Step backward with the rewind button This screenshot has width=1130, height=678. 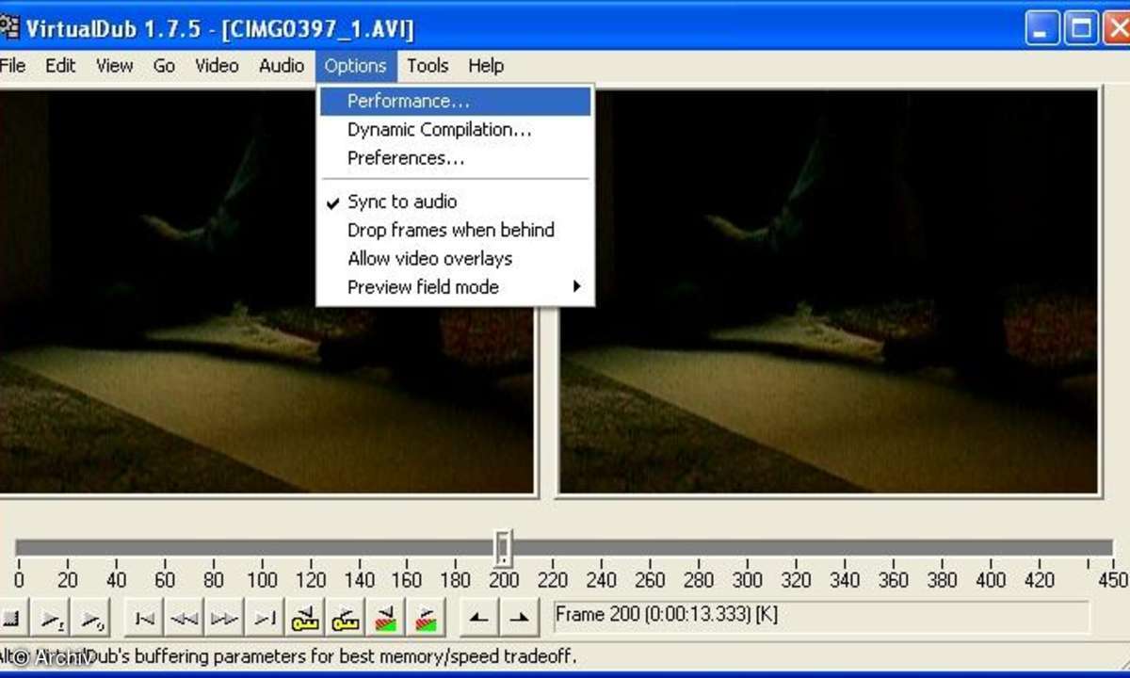tap(185, 619)
